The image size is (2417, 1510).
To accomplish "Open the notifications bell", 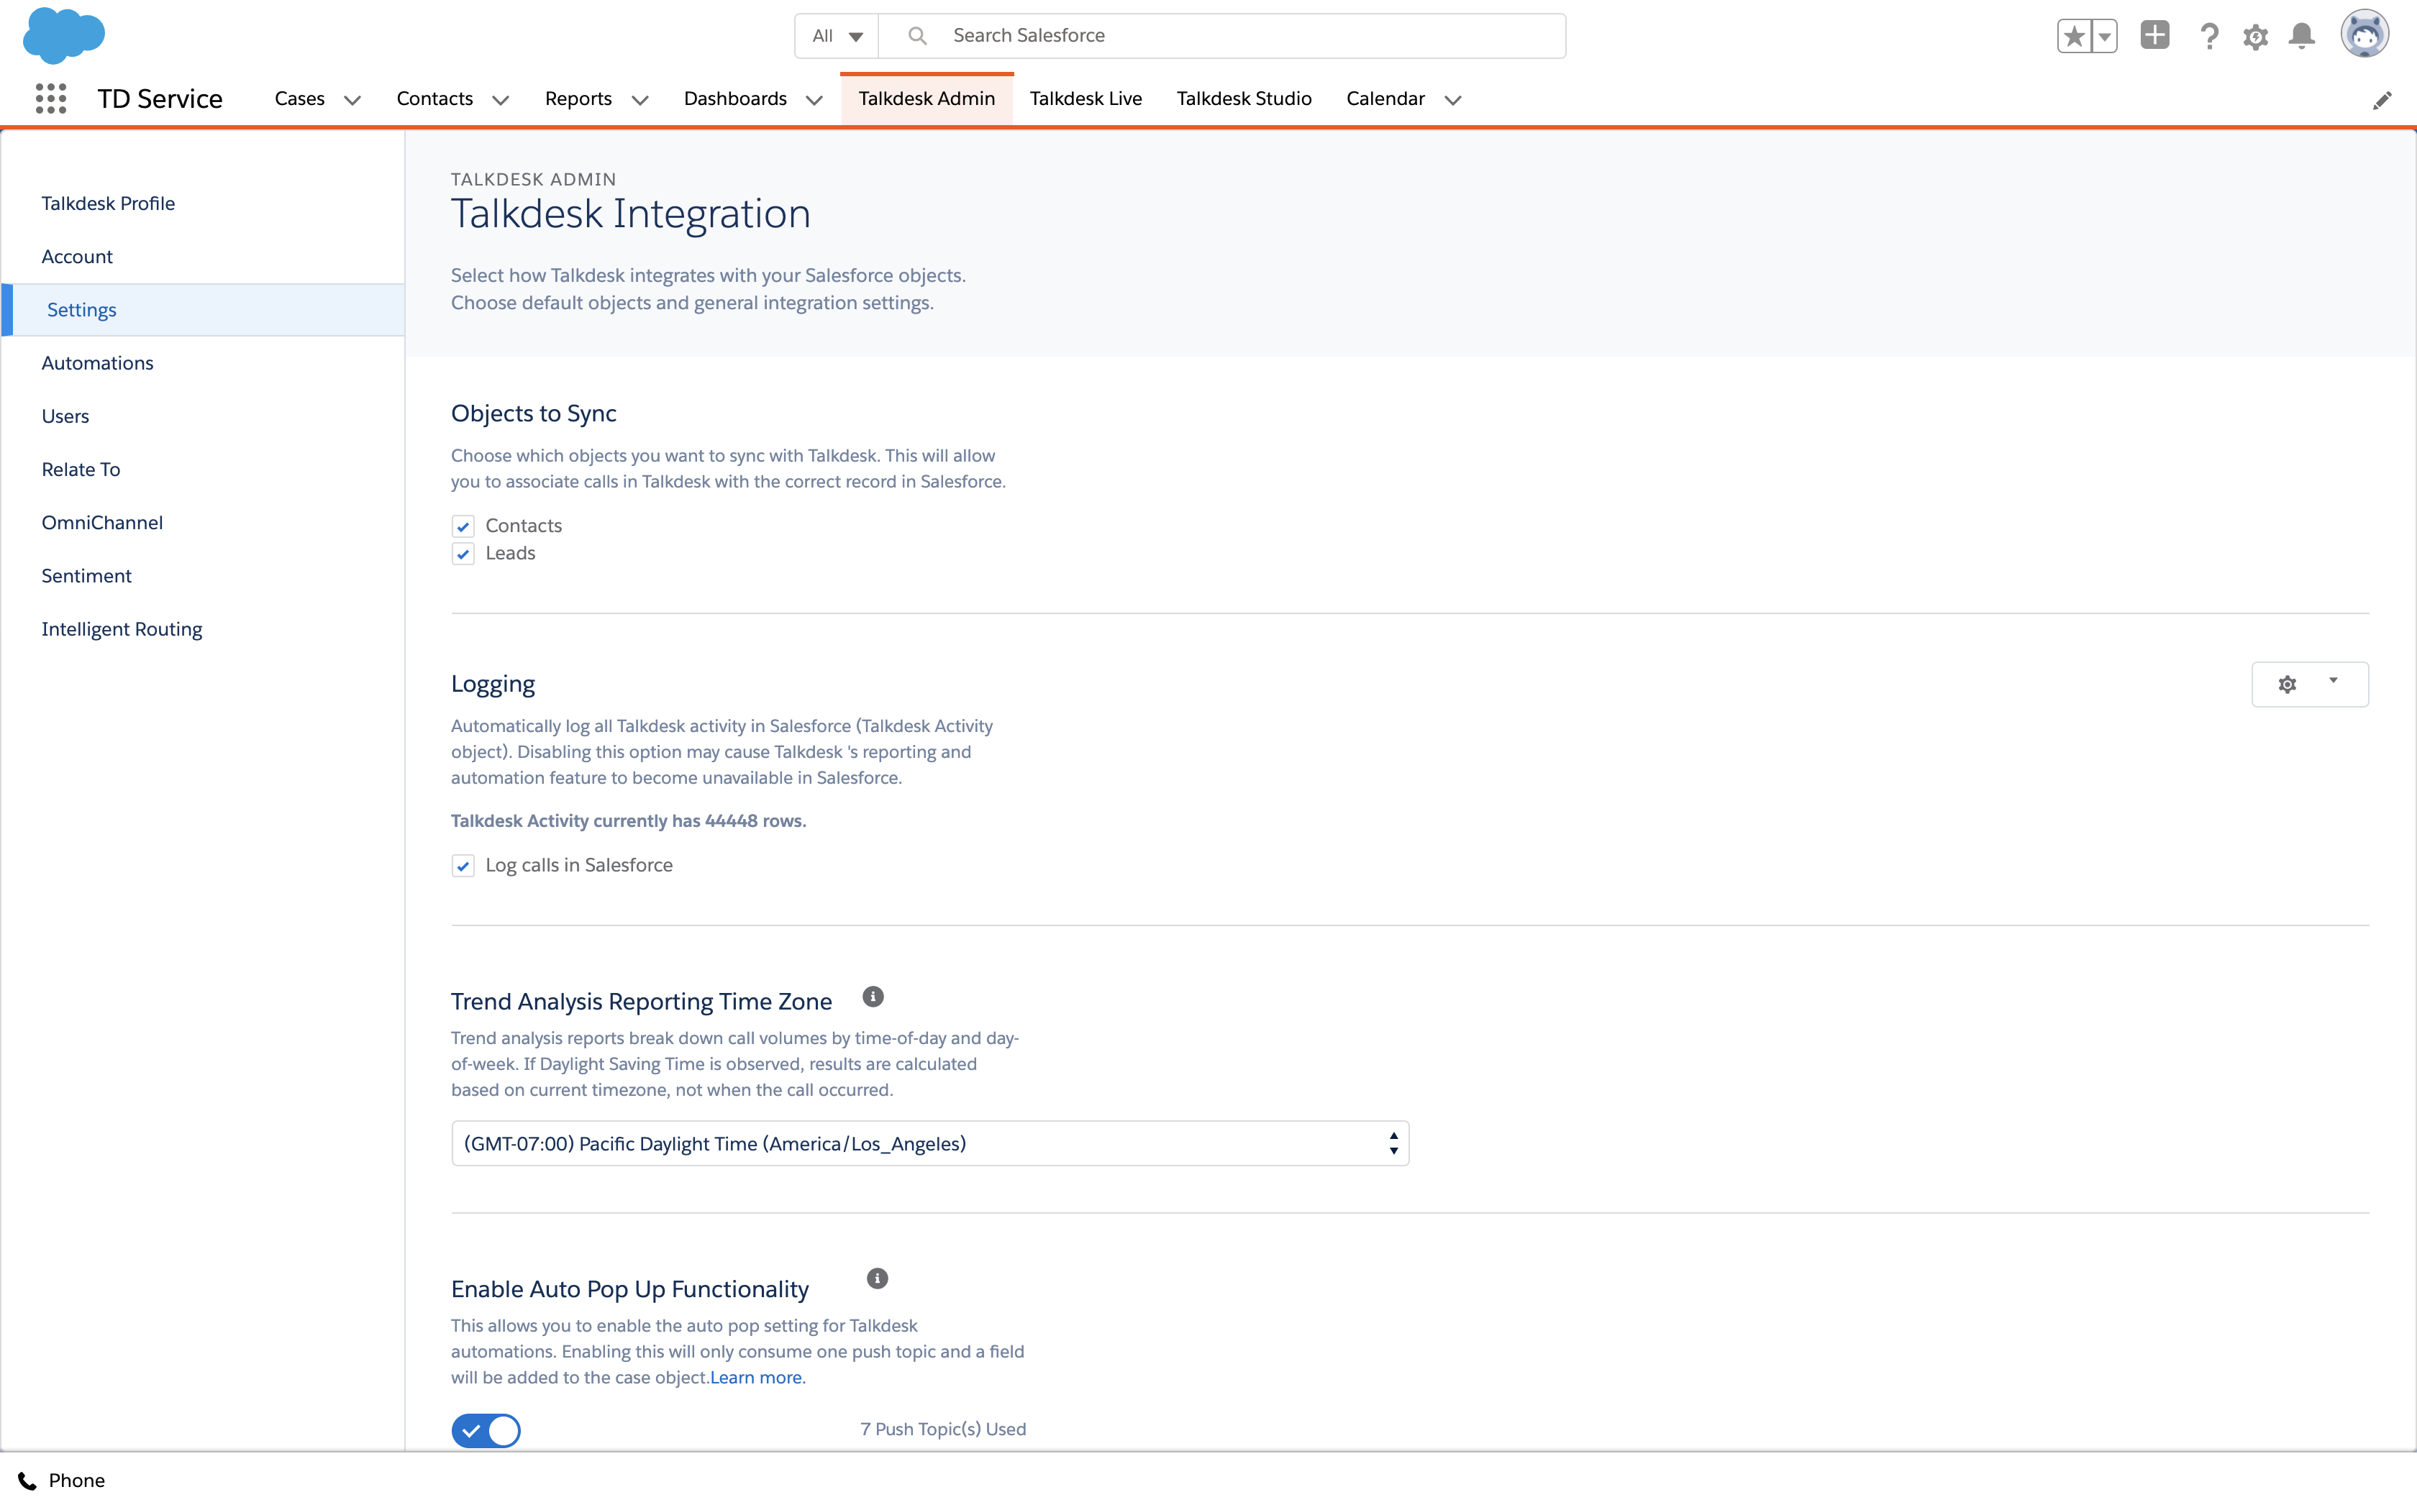I will (2302, 36).
